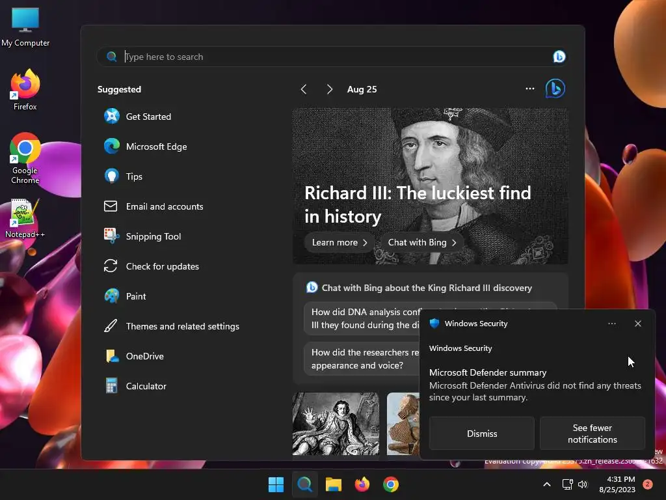Close the Windows Security notification

(x=637, y=324)
